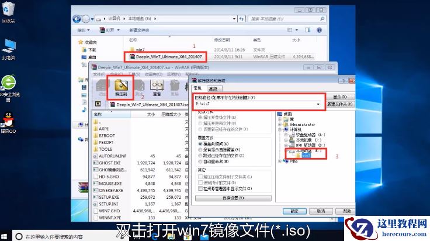Click the 修改日期 column header in Explorer
Viewport: 430px width, 241px height.
[222, 40]
